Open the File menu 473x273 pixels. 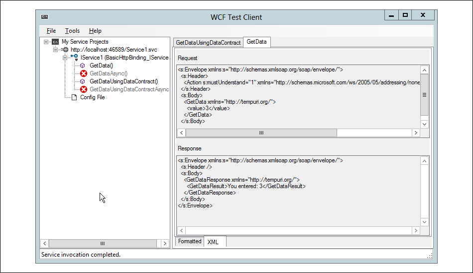[51, 31]
